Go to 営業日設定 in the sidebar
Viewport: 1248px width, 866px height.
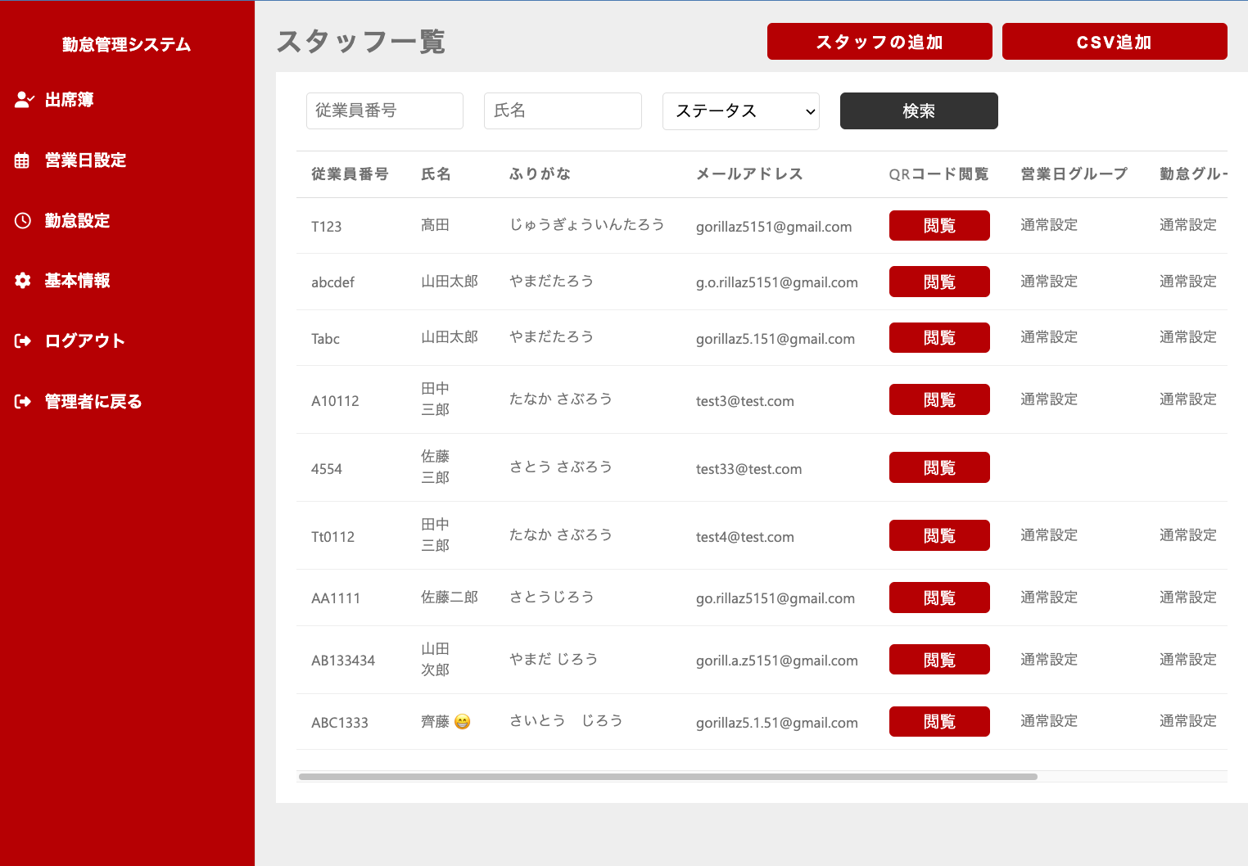click(85, 160)
